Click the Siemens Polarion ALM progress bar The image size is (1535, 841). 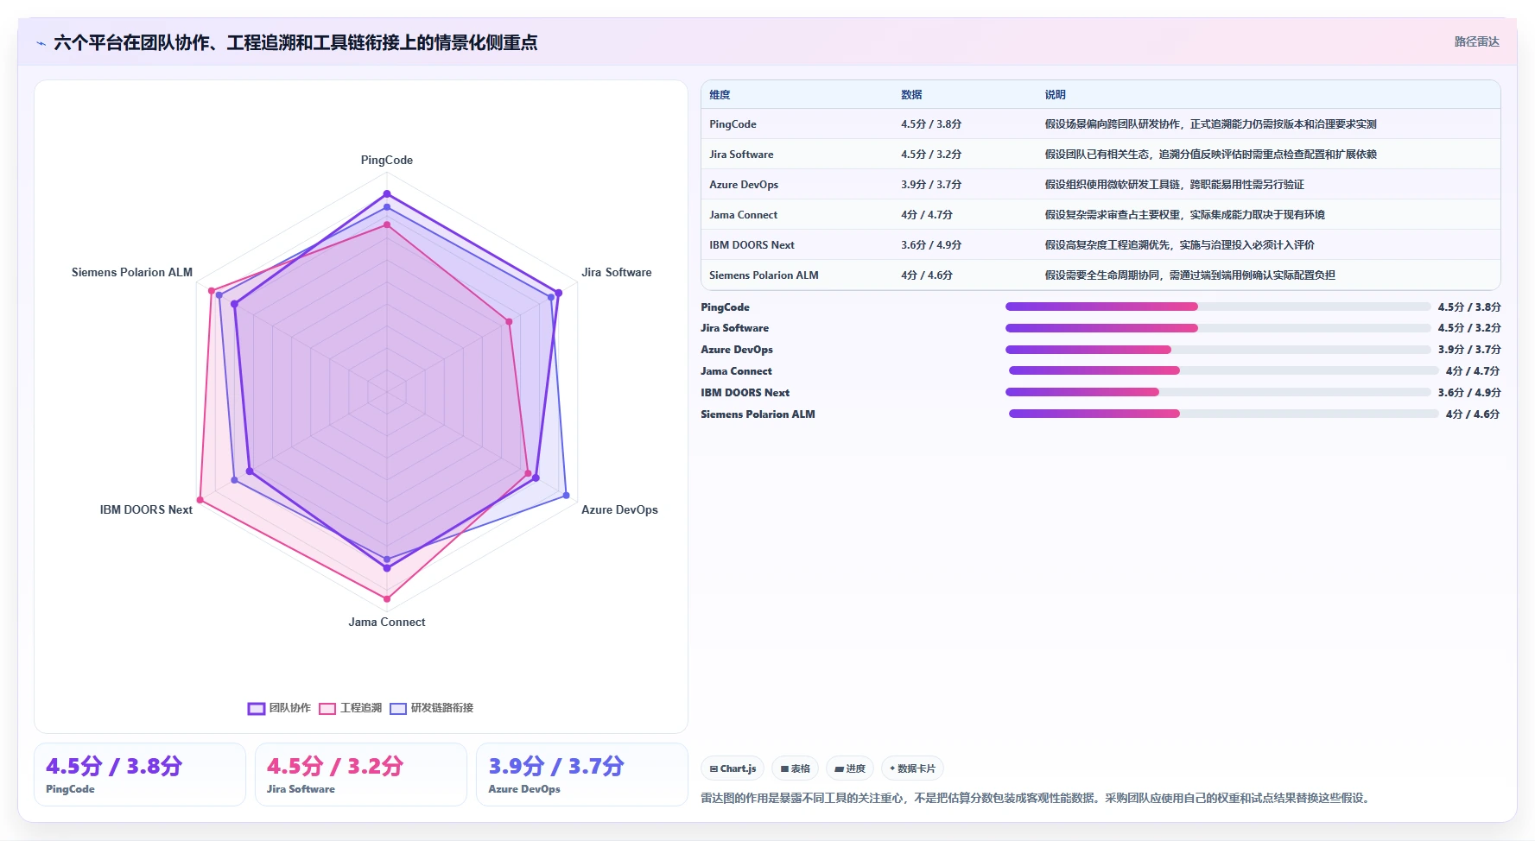click(1224, 414)
